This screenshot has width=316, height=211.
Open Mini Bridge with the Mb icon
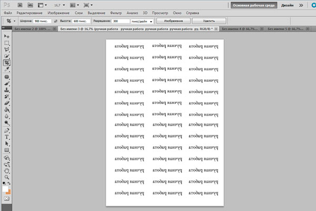(30, 5)
